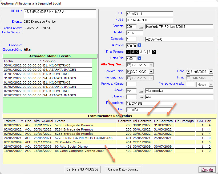Open the Acción lookup ellipsis button
This screenshot has width=218, height=174.
click(x=141, y=91)
